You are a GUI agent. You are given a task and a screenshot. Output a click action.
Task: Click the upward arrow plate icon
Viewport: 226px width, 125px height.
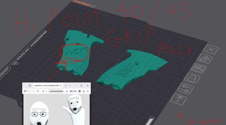pyautogui.click(x=178, y=99)
